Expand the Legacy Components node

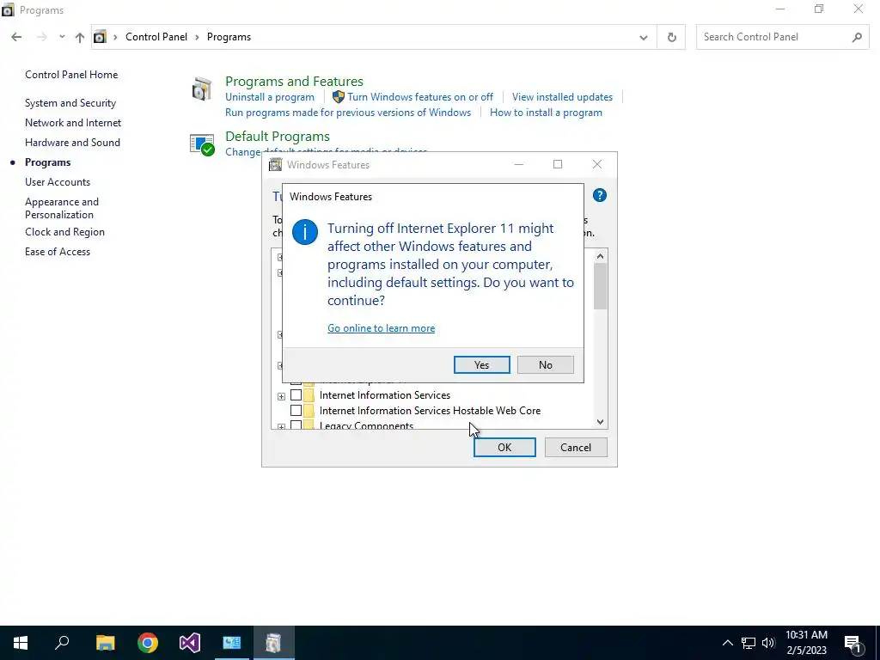[281, 426]
